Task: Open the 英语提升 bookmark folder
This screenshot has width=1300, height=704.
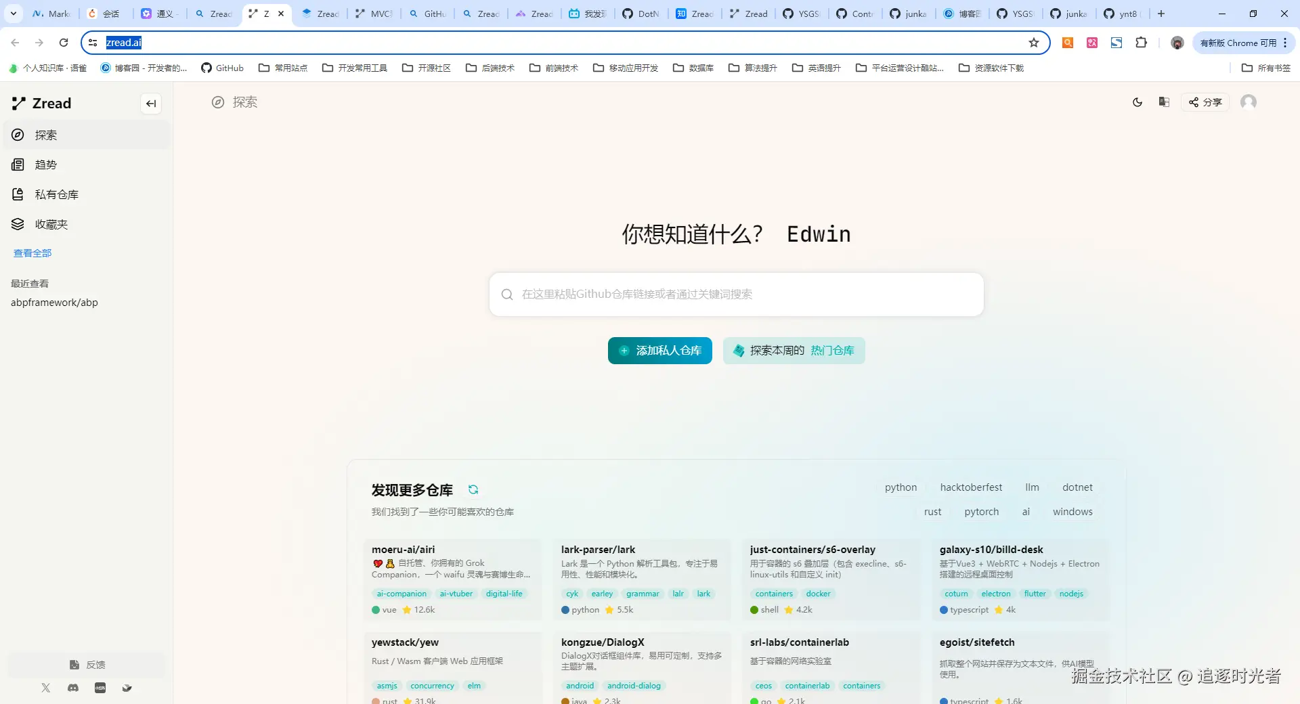Action: (817, 68)
